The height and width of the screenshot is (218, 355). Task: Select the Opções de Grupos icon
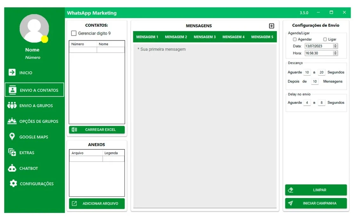12,121
